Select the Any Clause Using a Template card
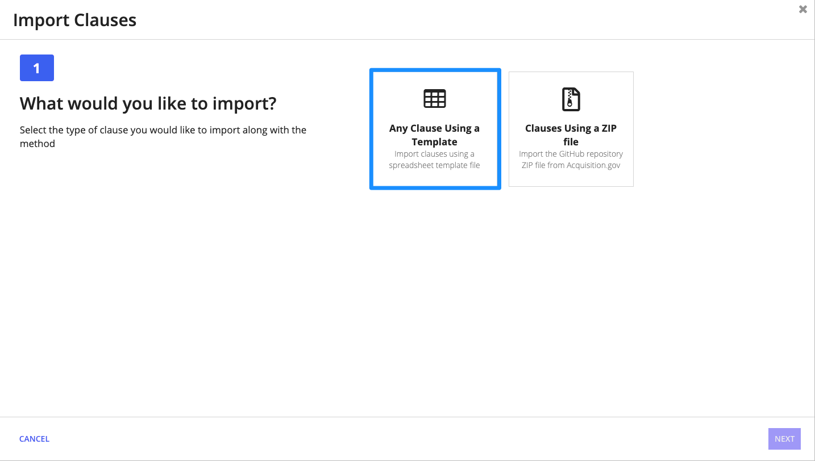815x461 pixels. [x=435, y=129]
